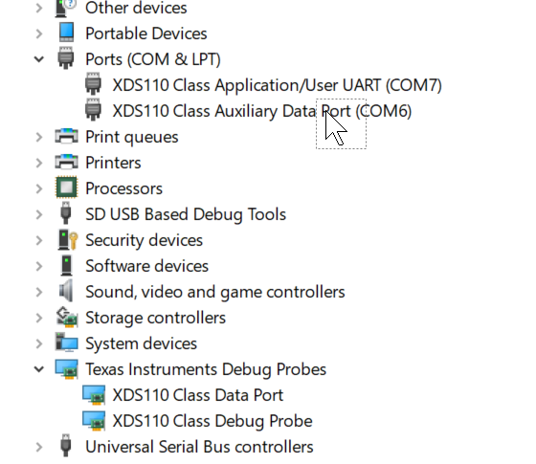Expand the Universal Serial Bus controllers node
The height and width of the screenshot is (464, 536).
point(39,447)
